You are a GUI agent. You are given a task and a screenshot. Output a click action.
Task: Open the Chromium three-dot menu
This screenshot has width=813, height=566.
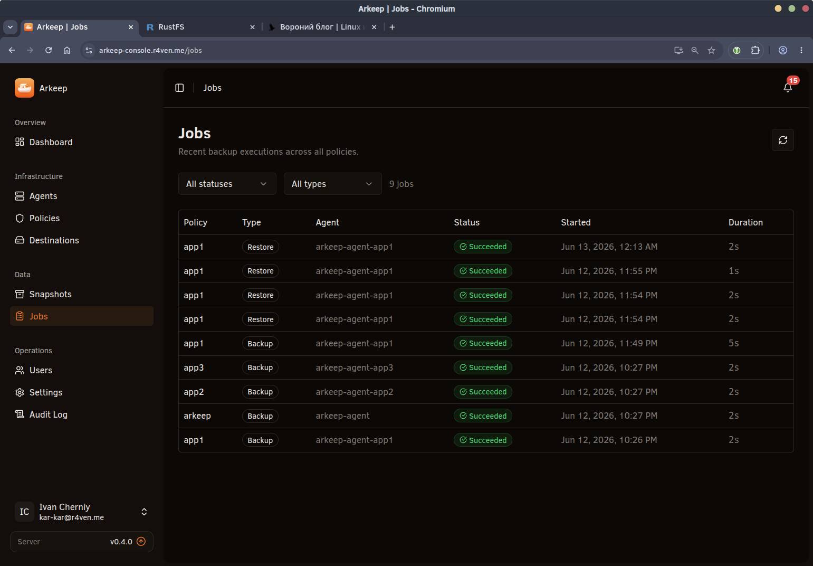801,50
